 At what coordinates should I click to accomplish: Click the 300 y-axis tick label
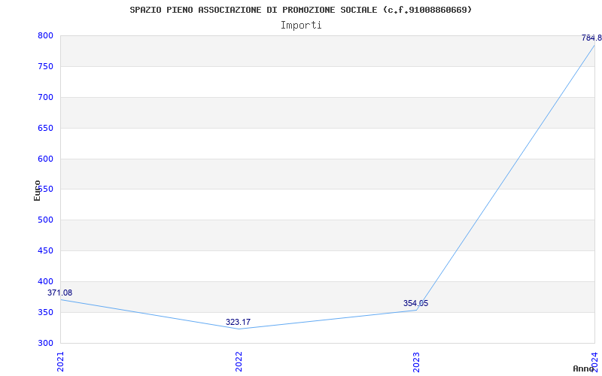(x=45, y=344)
